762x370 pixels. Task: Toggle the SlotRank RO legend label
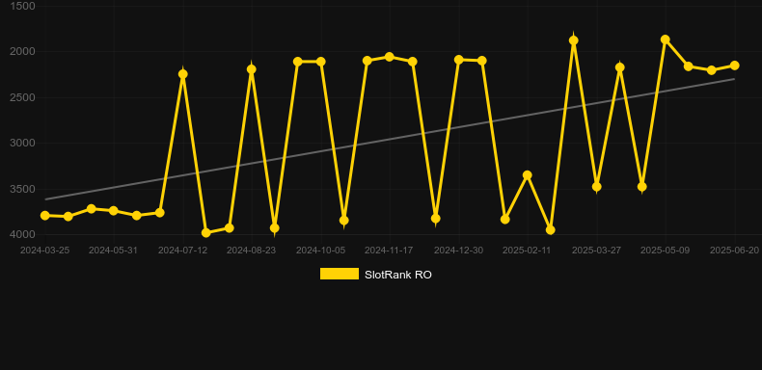coord(398,275)
